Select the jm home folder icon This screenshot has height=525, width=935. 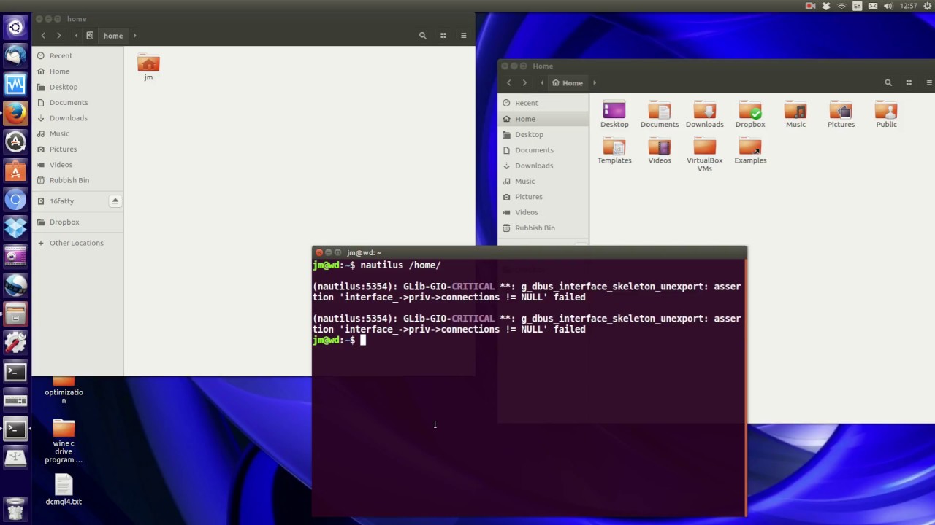coord(148,67)
